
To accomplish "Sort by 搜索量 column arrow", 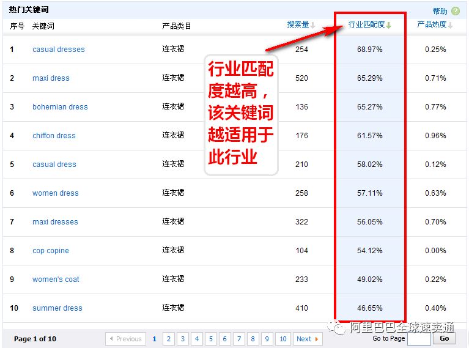I will point(313,25).
